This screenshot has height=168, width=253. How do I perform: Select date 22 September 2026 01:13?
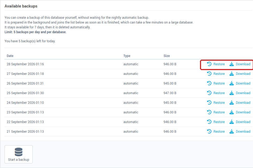click(x=25, y=122)
